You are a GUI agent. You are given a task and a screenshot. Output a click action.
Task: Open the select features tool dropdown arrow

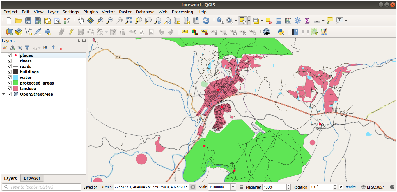[249, 21]
